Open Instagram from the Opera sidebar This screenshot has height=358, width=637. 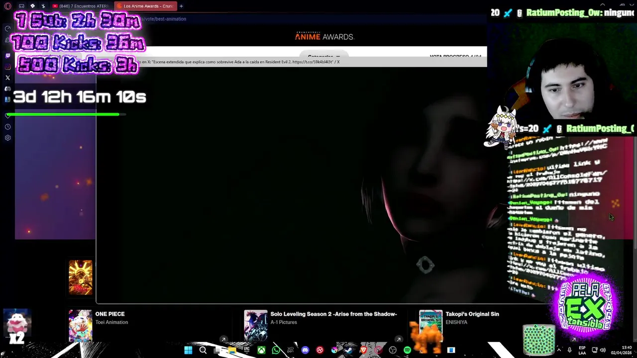click(7, 67)
